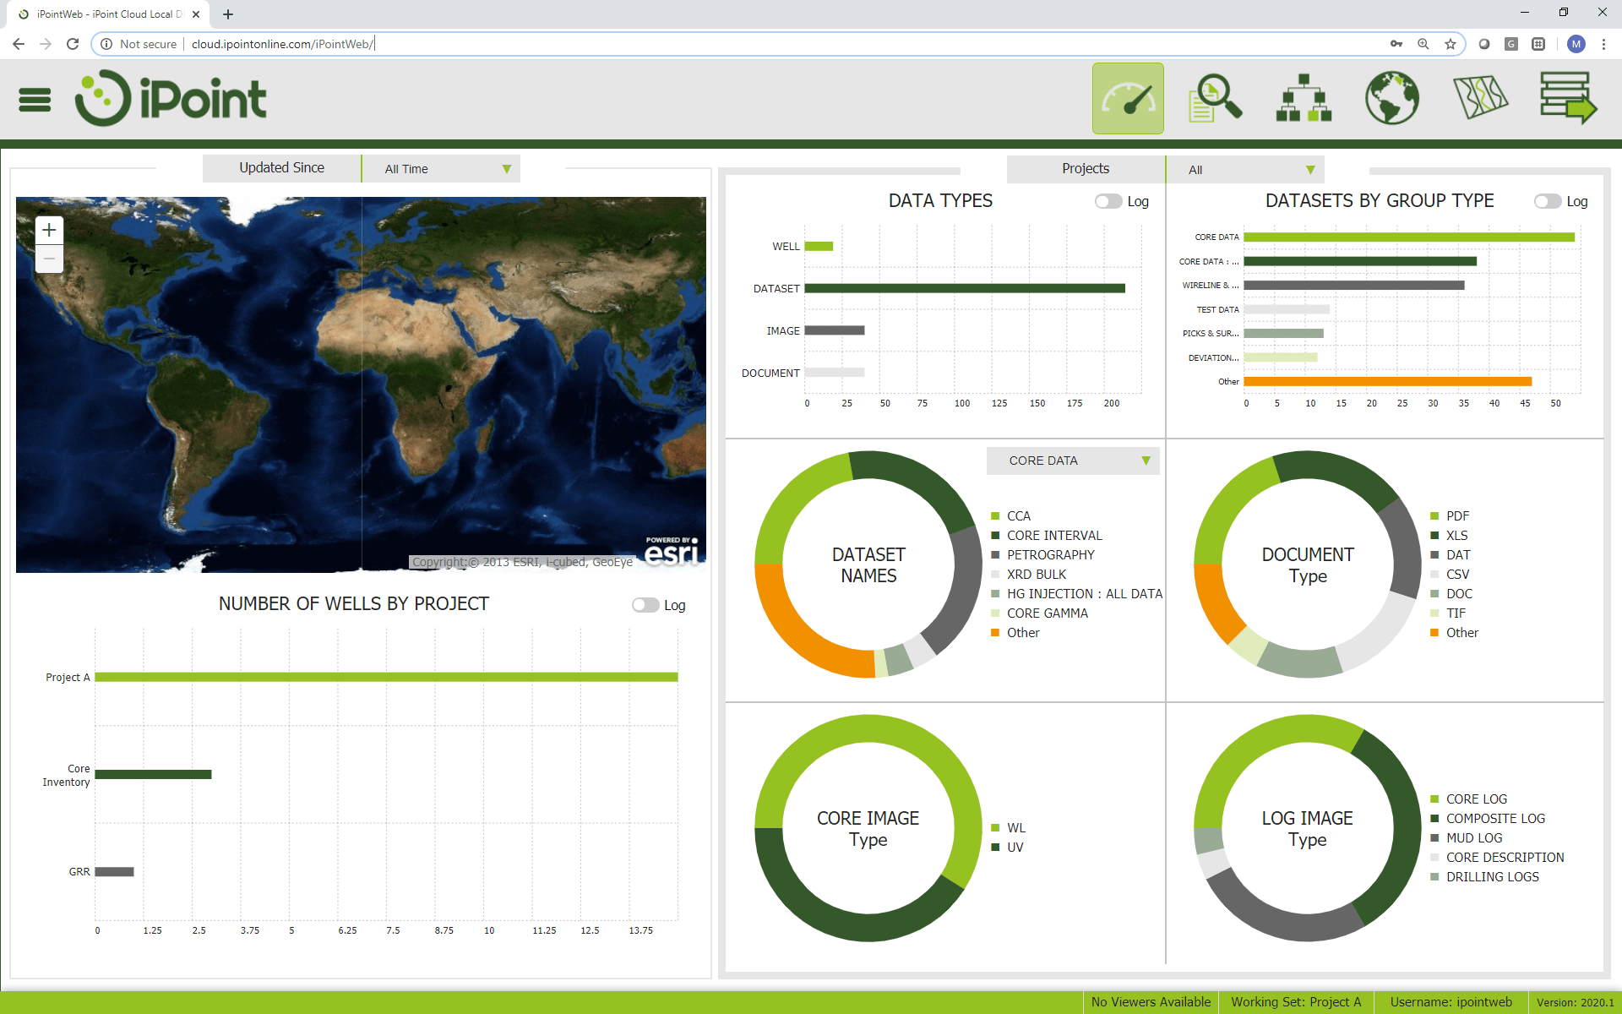Select the DRILLING LOGS legend item
This screenshot has width=1622, height=1014.
(1484, 876)
